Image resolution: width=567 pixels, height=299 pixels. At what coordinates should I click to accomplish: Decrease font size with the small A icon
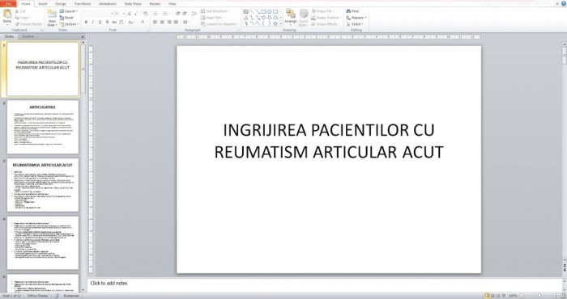point(135,14)
